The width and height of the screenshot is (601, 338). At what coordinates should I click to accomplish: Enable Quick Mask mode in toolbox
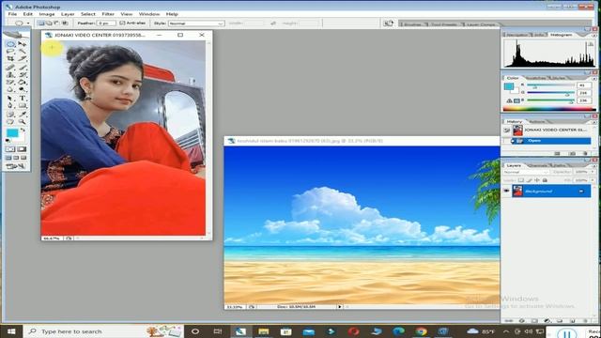(22, 148)
